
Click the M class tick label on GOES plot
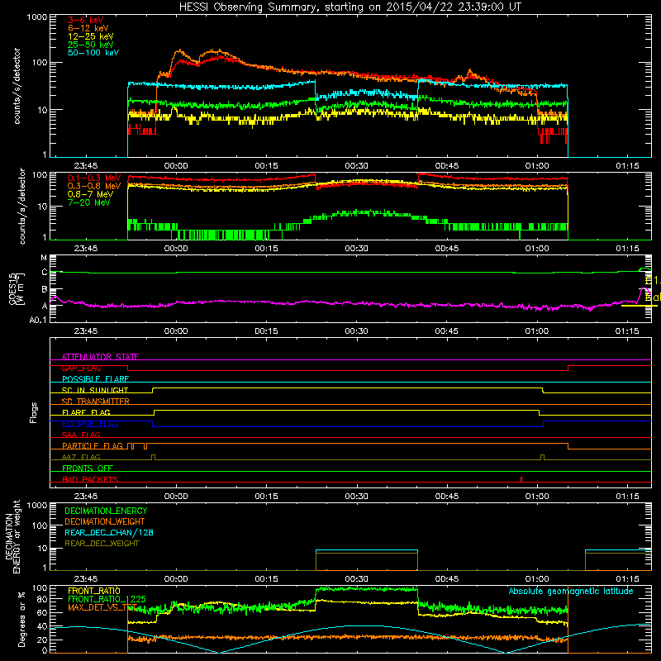point(44,258)
